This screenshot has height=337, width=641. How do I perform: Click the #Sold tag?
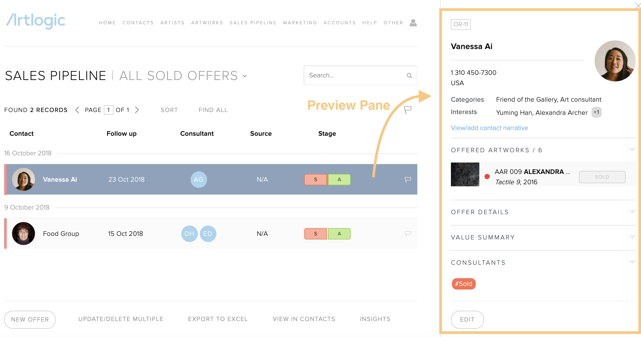pos(464,284)
